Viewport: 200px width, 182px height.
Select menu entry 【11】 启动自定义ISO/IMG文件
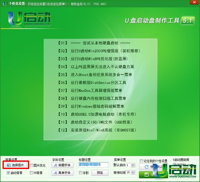click(x=95, y=122)
